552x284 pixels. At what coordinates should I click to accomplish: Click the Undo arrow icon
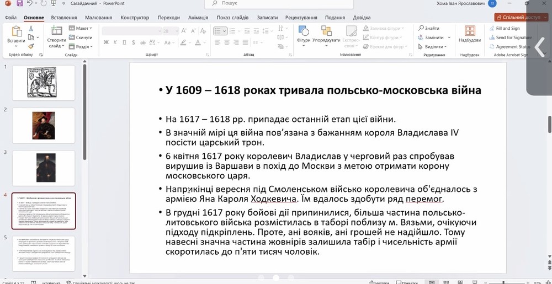click(31, 3)
